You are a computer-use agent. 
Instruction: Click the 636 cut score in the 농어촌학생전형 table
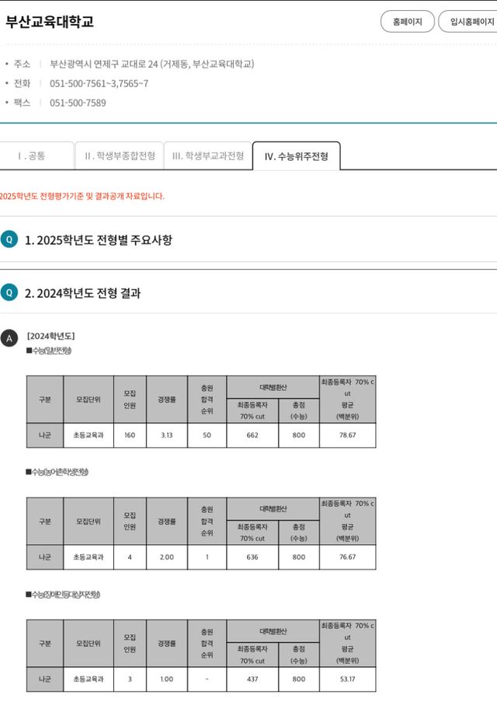[x=252, y=557]
